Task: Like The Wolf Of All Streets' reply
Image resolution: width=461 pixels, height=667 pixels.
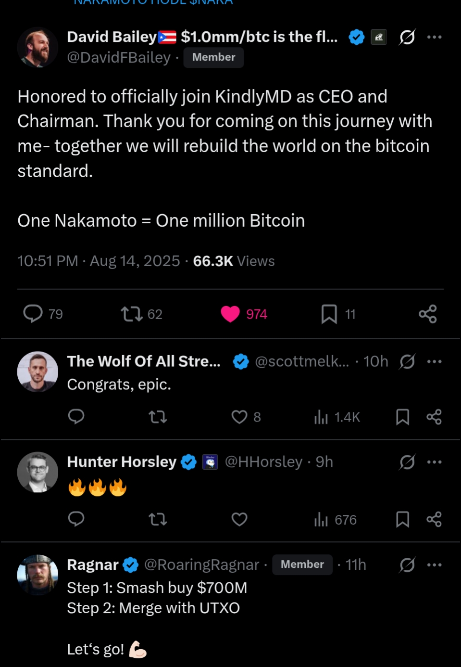Action: click(239, 417)
